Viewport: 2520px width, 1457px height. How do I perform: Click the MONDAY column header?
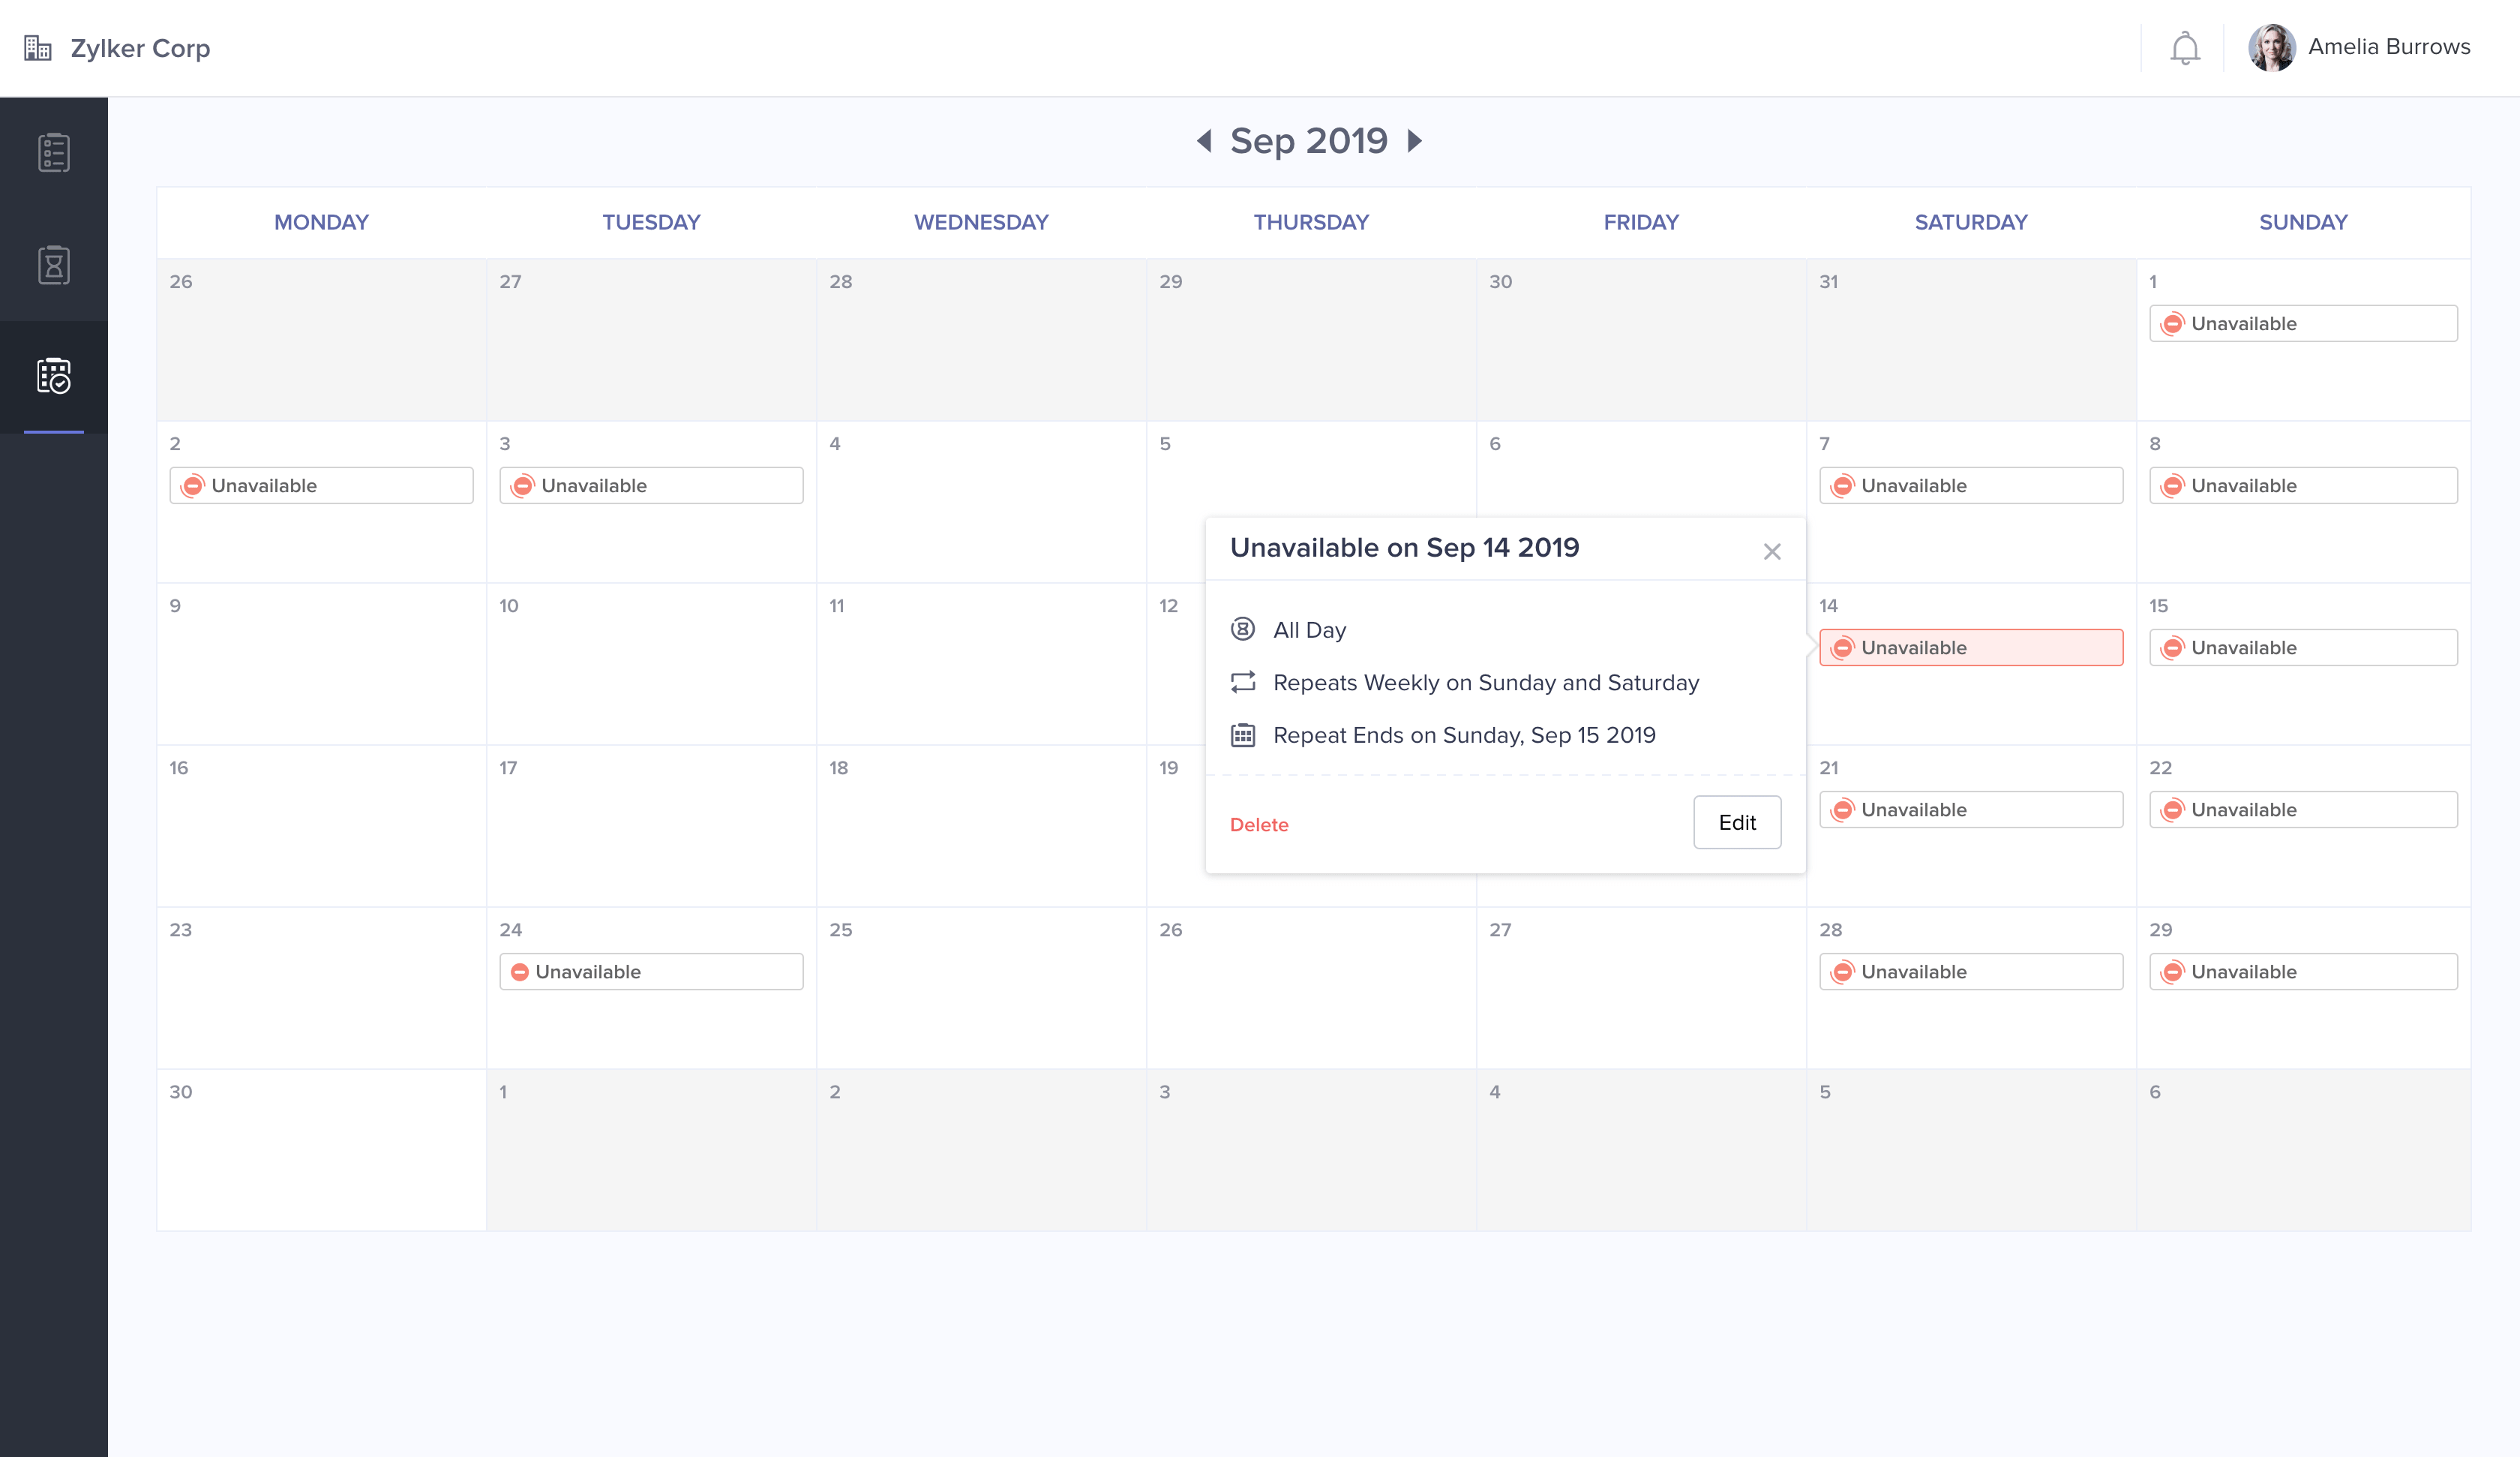321,222
